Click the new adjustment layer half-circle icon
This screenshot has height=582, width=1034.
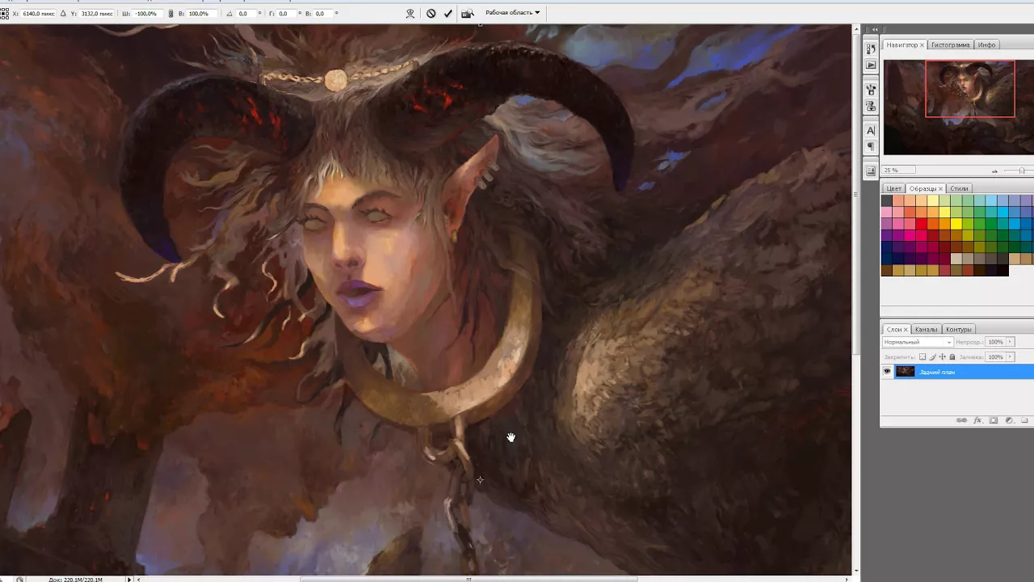tap(1009, 420)
